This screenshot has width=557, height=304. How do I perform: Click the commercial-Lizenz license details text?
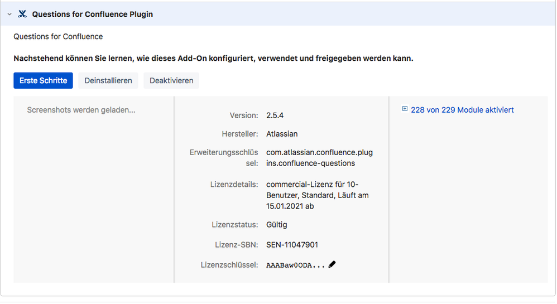(318, 195)
